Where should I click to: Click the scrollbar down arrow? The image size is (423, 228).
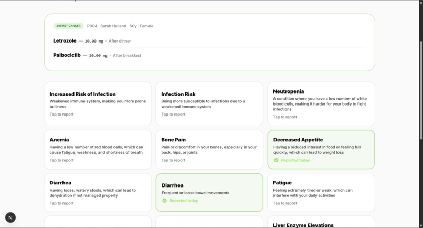421,225
